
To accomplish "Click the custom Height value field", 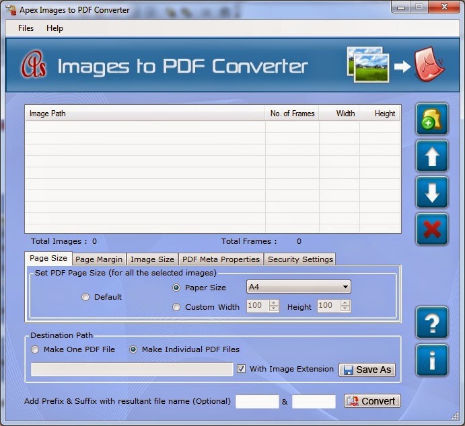I will [329, 306].
